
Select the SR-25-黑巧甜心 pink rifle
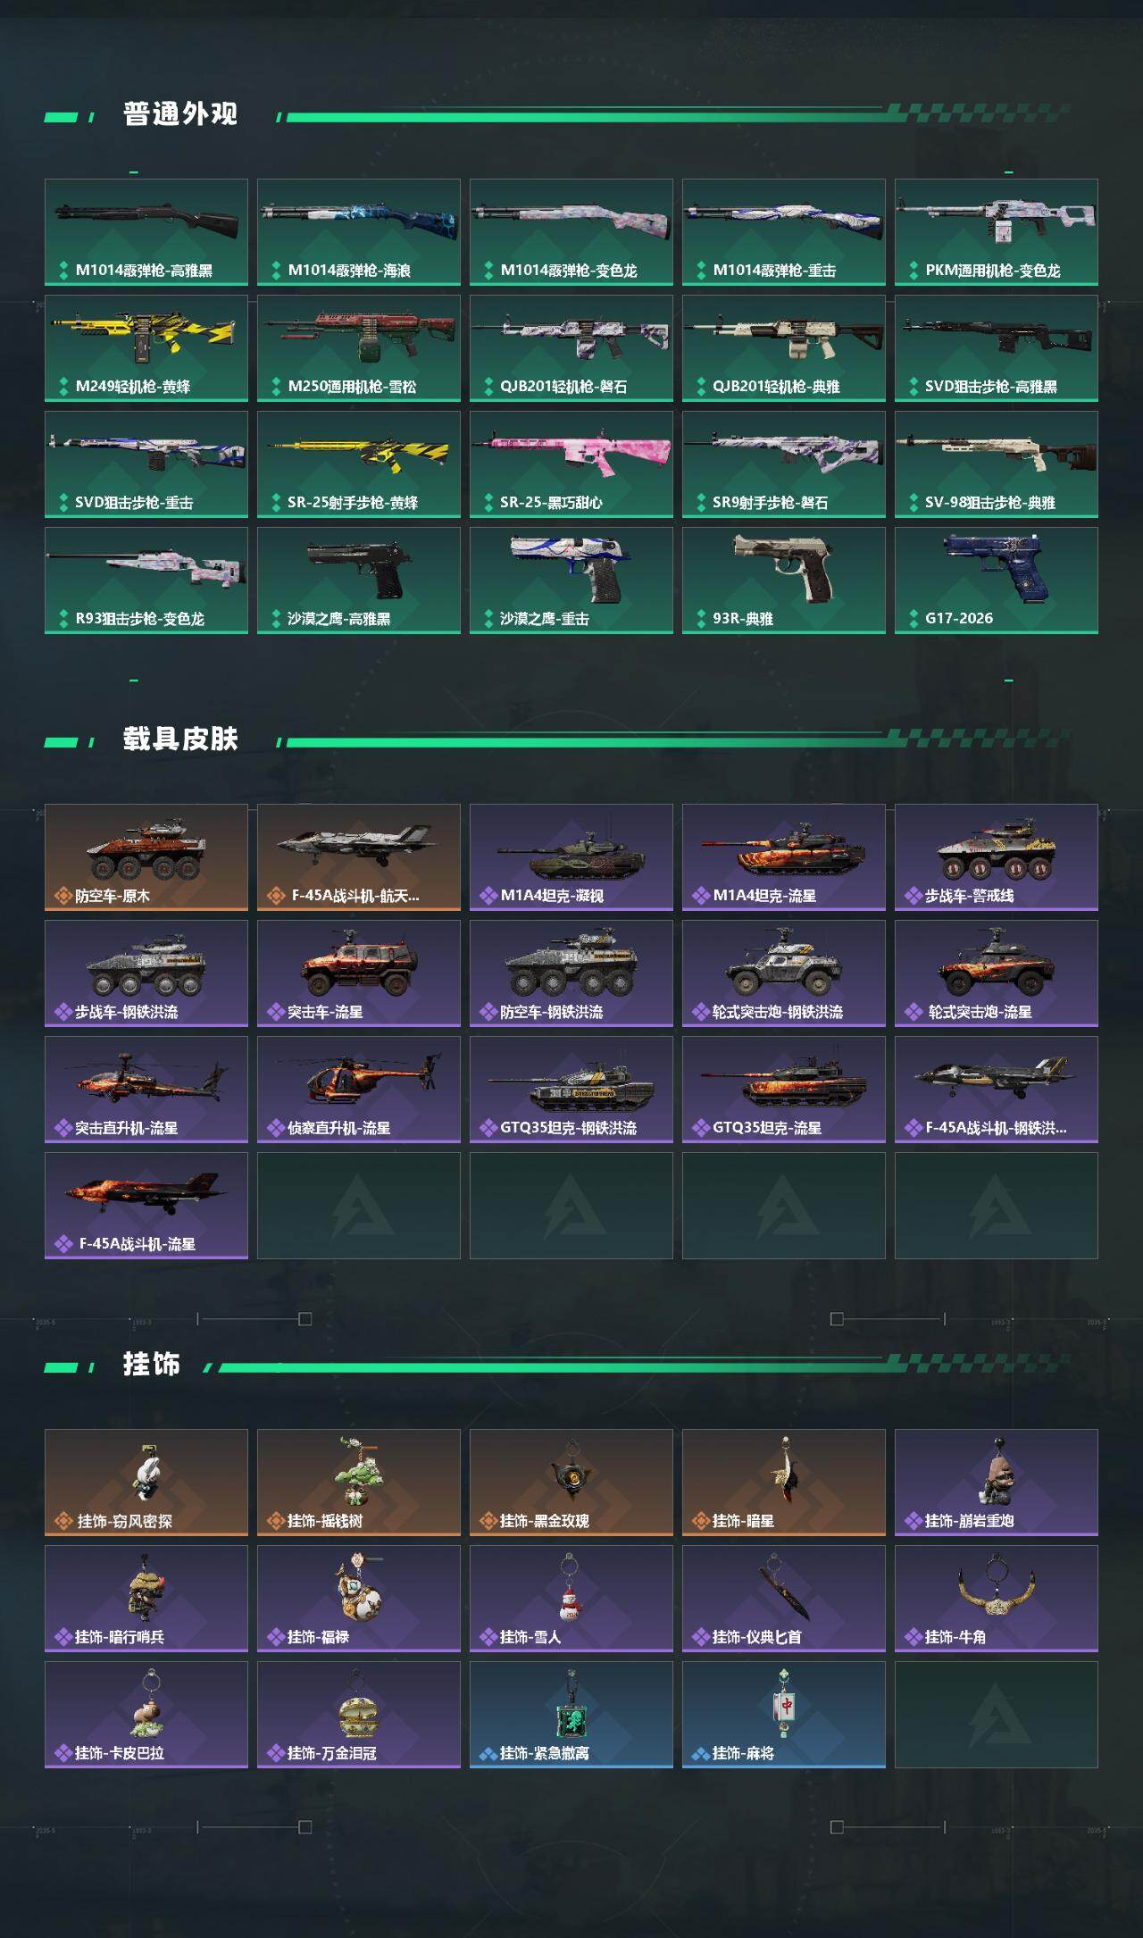point(571,464)
